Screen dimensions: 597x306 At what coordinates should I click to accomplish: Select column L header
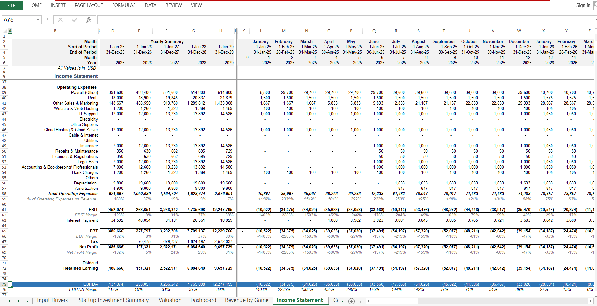pos(261,31)
